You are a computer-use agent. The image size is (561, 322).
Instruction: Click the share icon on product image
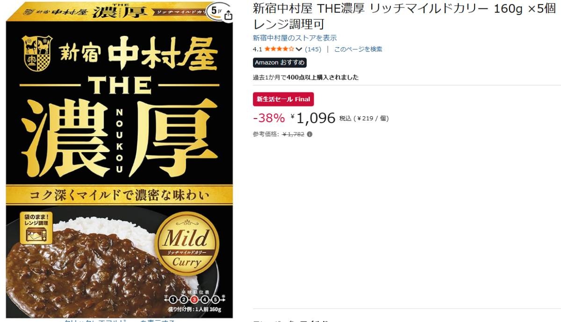(x=229, y=14)
